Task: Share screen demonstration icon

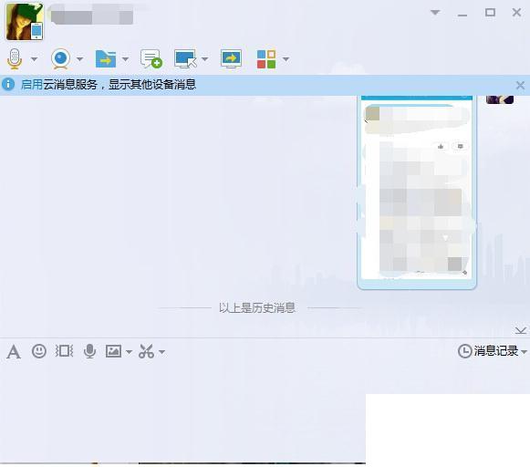Action: coord(231,58)
